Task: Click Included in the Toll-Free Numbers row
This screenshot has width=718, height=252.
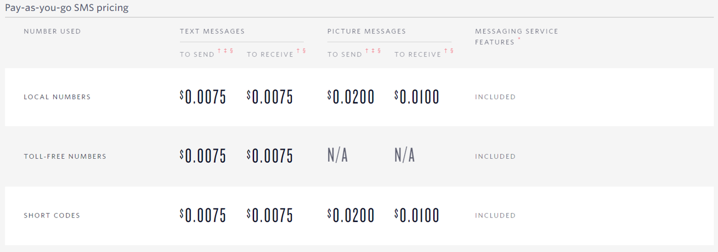Action: coord(495,156)
